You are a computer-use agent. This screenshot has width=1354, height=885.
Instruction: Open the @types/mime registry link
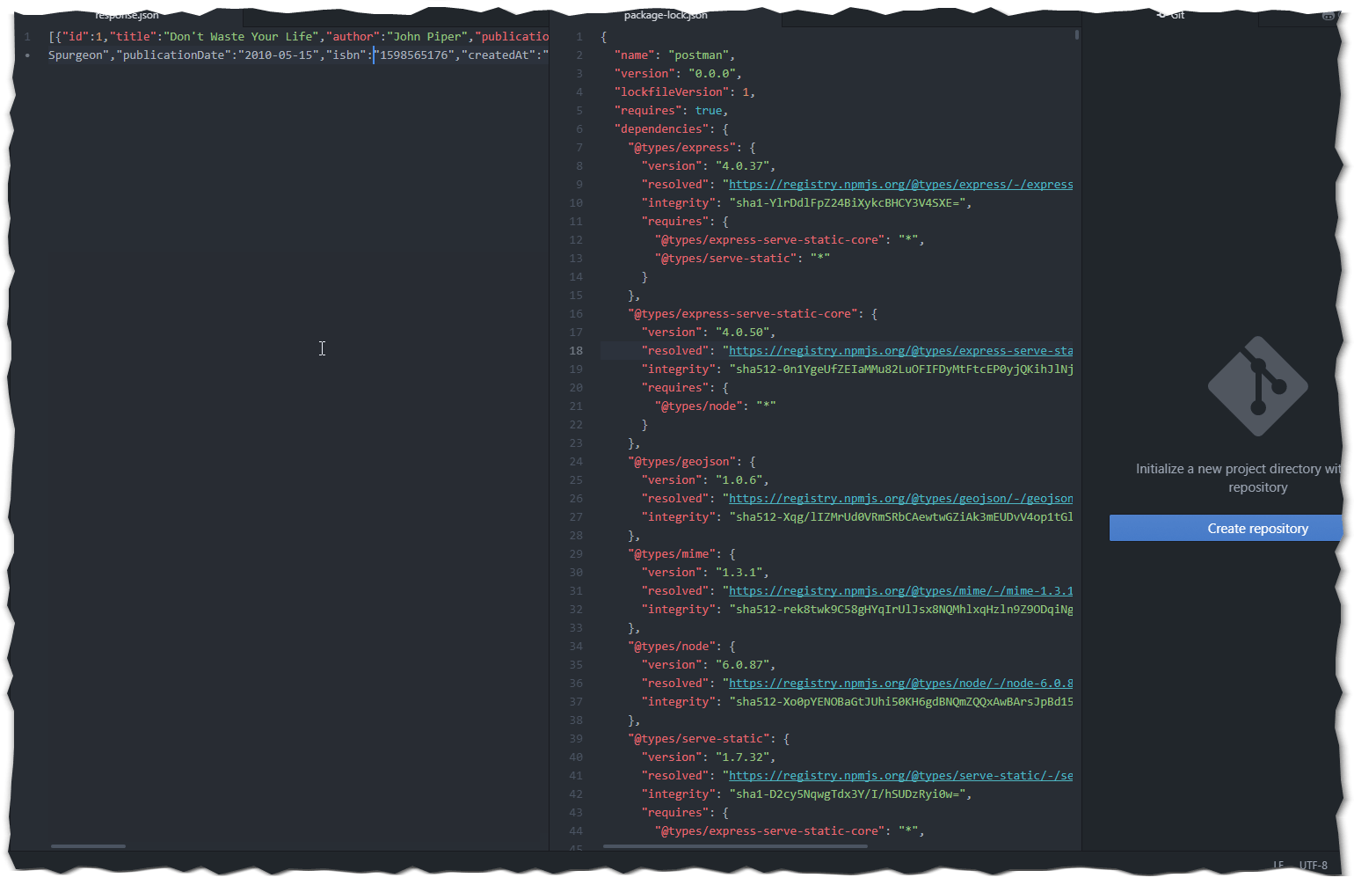897,590
